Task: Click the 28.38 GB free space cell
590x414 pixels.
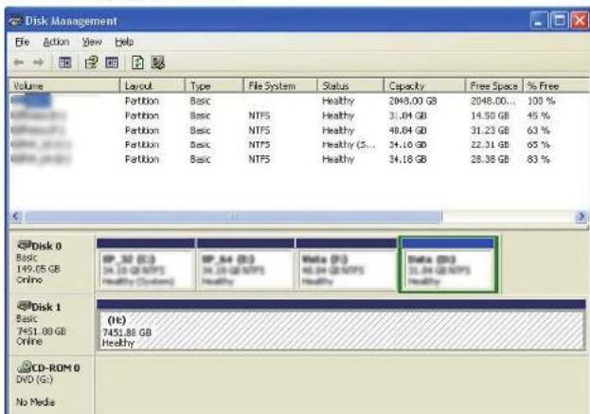Action: click(490, 159)
